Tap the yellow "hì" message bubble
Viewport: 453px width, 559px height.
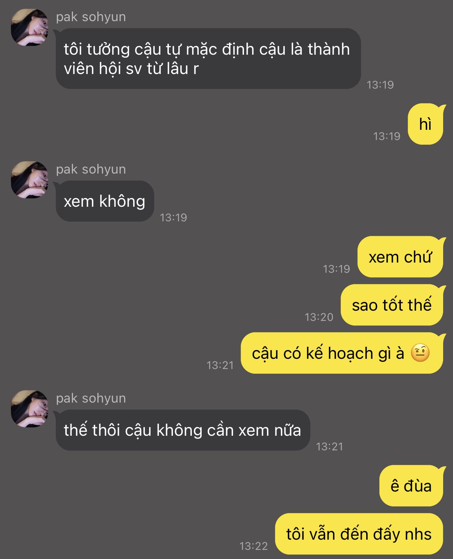click(x=426, y=124)
